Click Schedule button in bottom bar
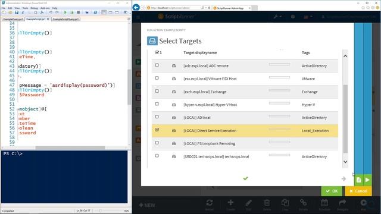This screenshot has height=214, width=381. tap(324, 204)
